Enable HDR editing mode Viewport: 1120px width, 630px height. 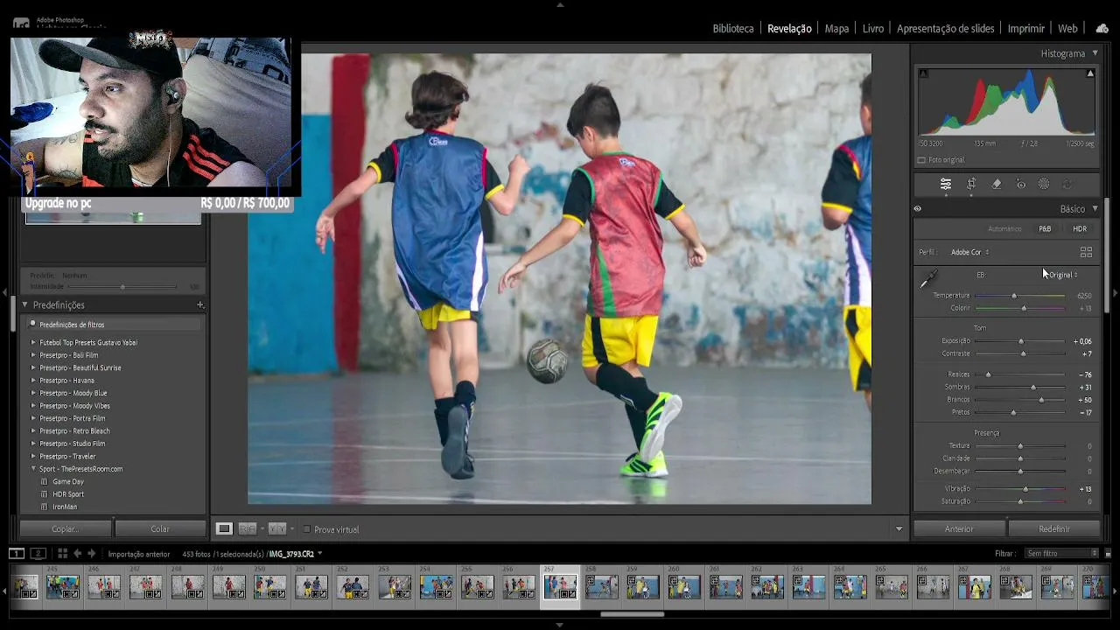(1080, 229)
